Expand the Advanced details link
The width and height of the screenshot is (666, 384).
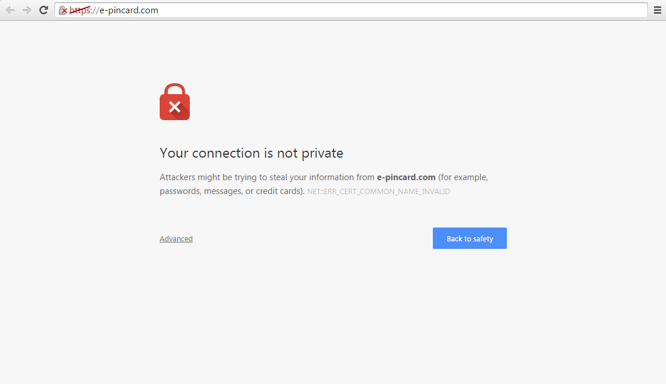coord(176,238)
